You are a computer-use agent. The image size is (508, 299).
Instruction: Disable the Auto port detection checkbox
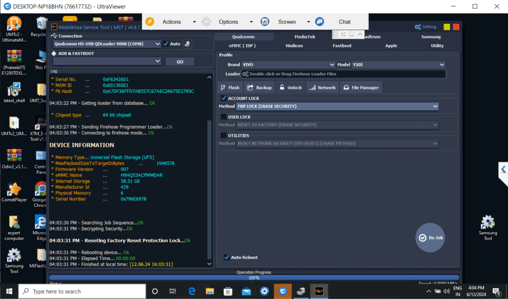[x=166, y=44]
